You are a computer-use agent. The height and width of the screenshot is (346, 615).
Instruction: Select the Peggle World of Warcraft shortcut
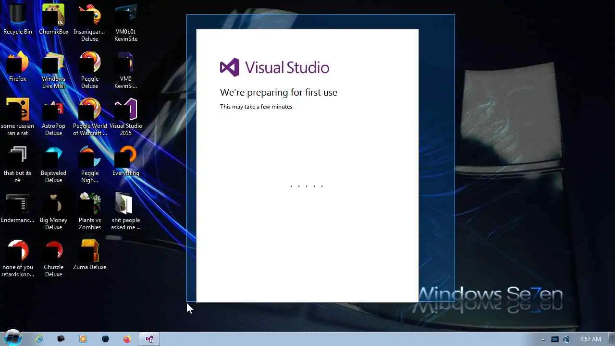(x=89, y=117)
